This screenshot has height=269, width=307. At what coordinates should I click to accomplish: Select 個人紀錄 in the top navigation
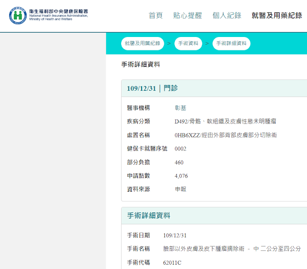[x=227, y=15]
